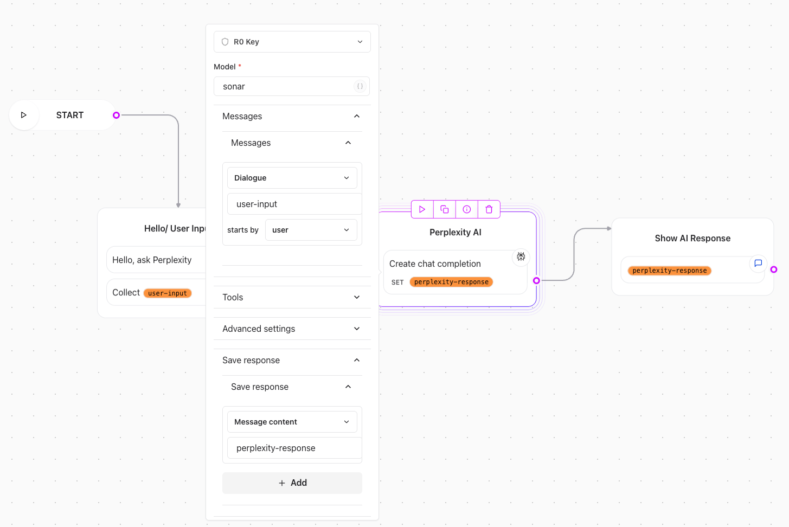Viewport: 789px width, 527px height.
Task: Click the bug icon on Create chat completion
Action: 521,256
